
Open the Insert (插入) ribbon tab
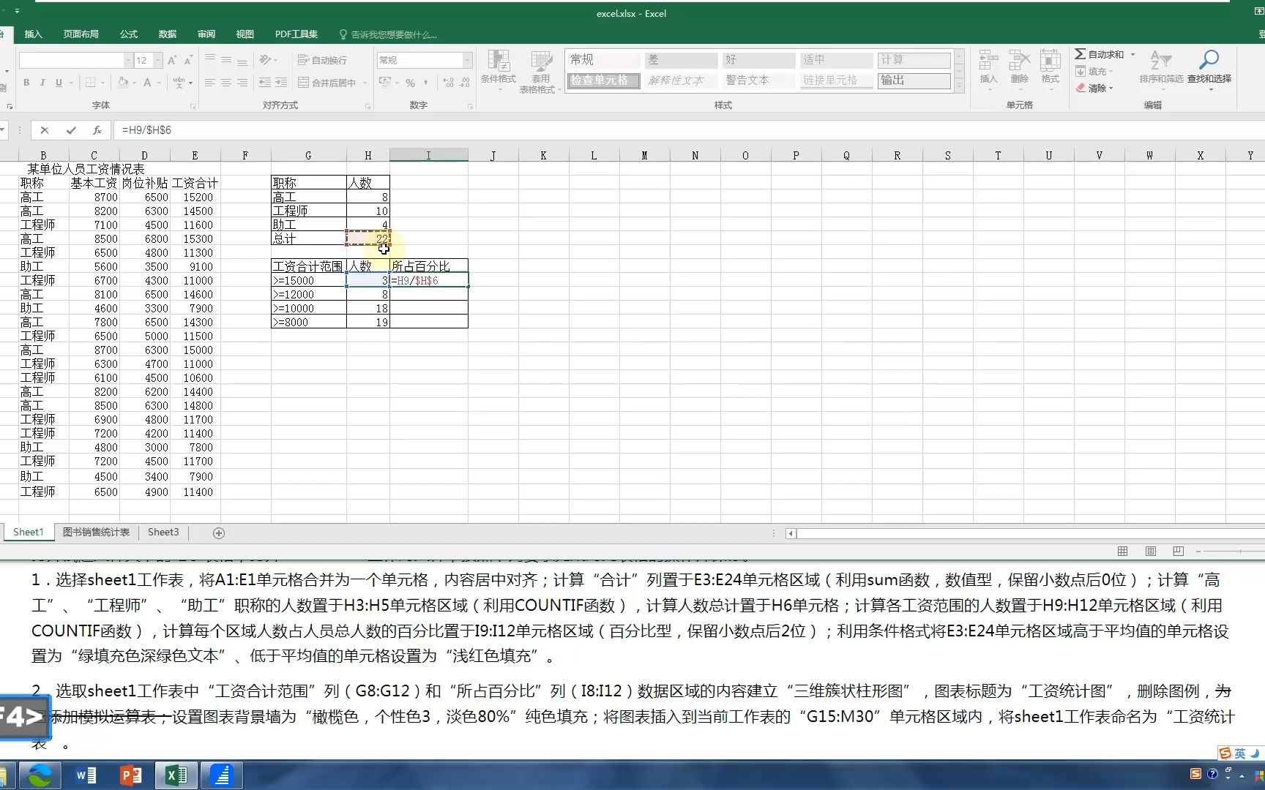[33, 34]
